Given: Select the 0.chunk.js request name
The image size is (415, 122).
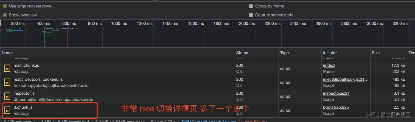Looking at the screenshot, I should (23, 107).
